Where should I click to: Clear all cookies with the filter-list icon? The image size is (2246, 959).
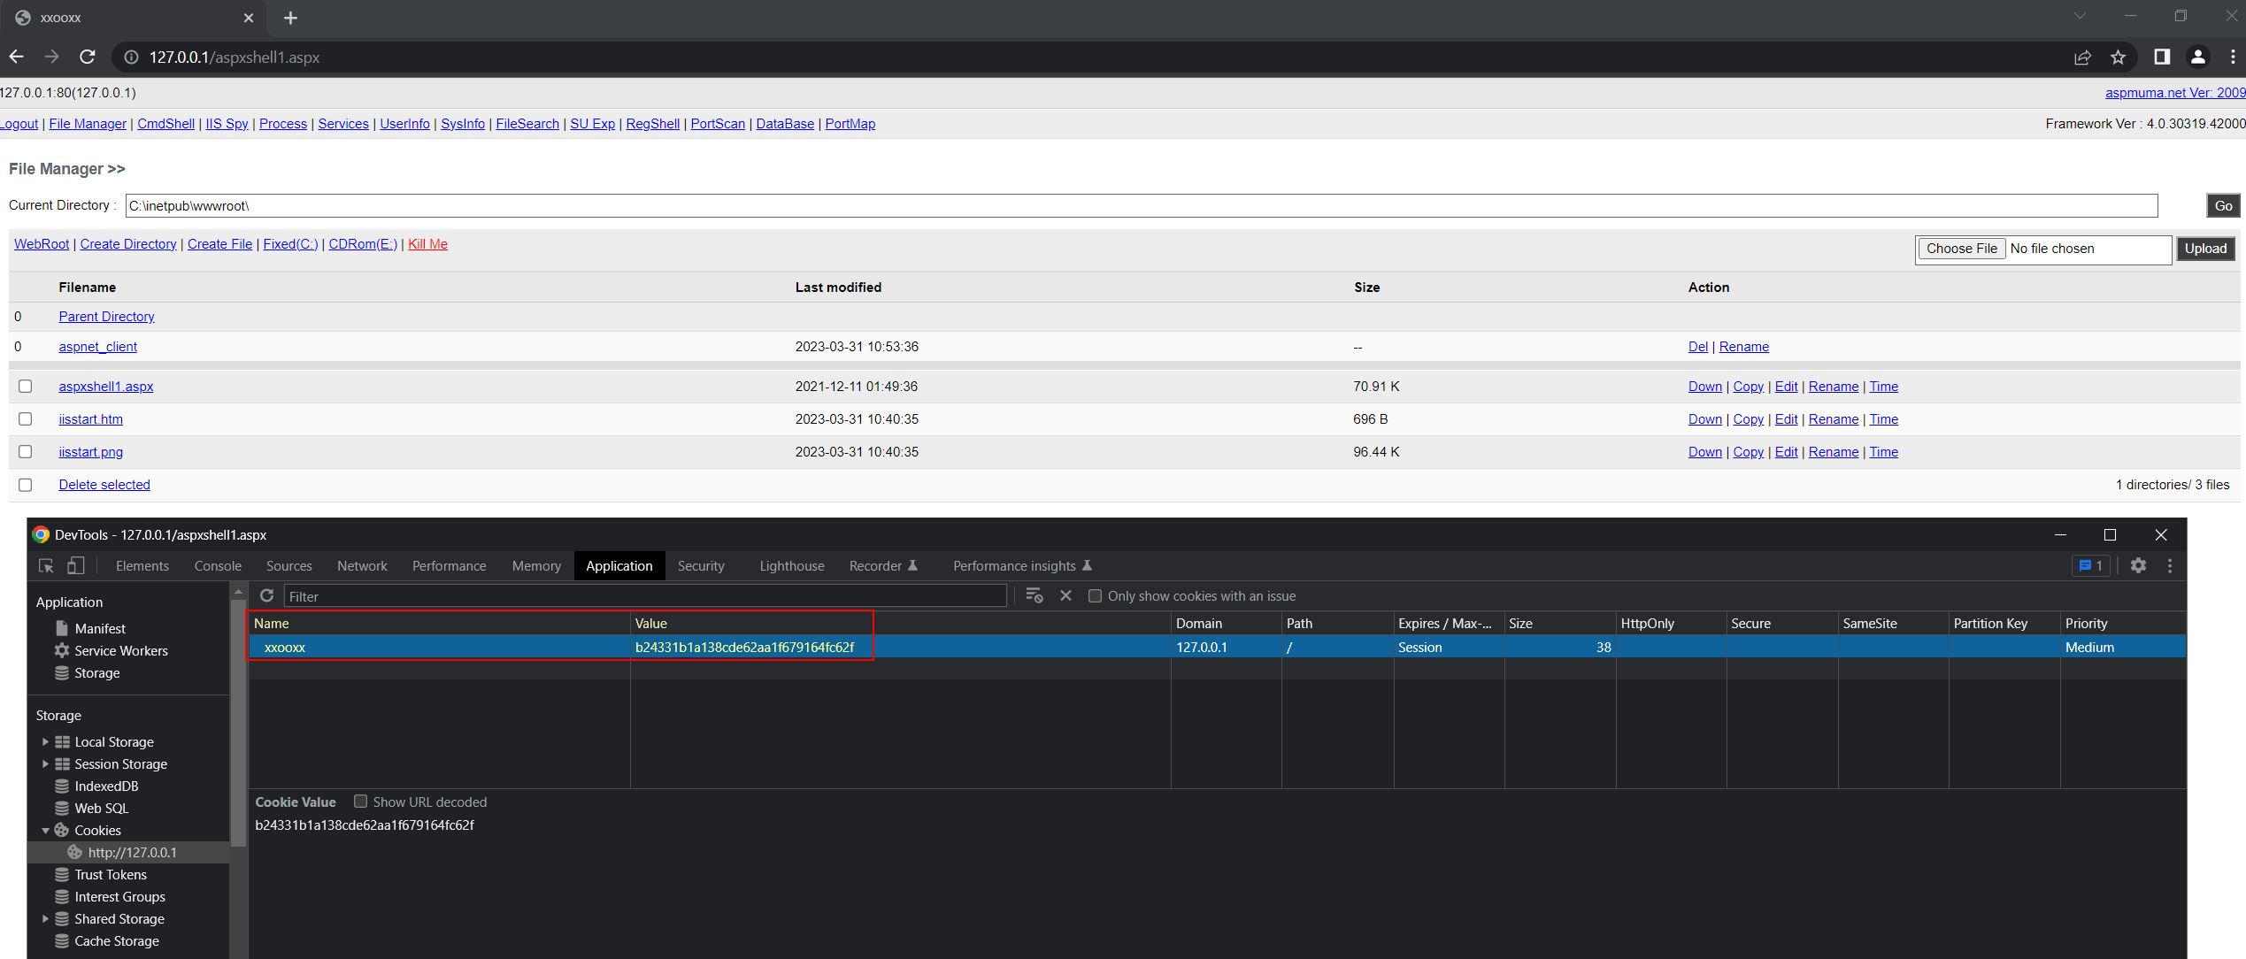1034,595
